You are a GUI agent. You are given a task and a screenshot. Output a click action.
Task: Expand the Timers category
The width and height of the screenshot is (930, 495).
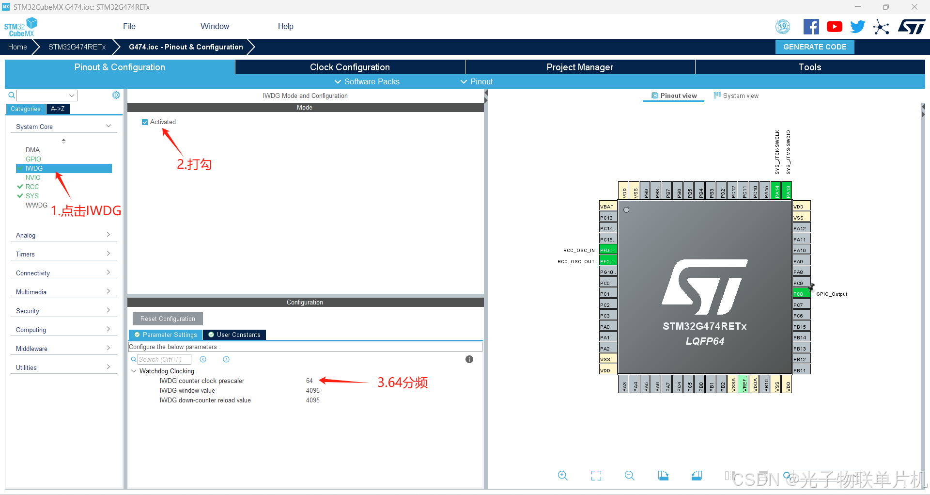63,254
